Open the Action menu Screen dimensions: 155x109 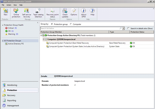coord(9,5)
